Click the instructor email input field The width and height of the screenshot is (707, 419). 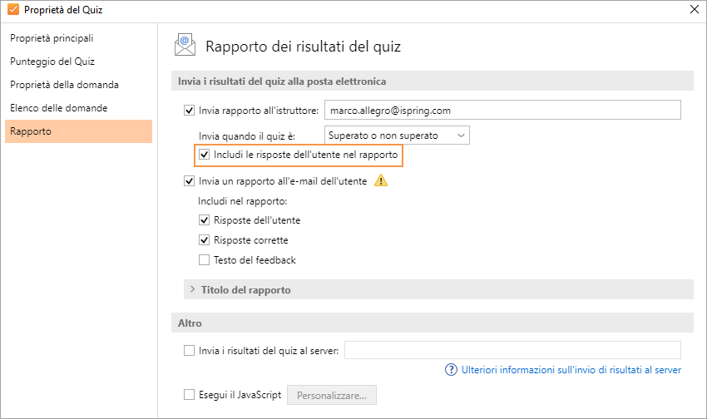(502, 110)
